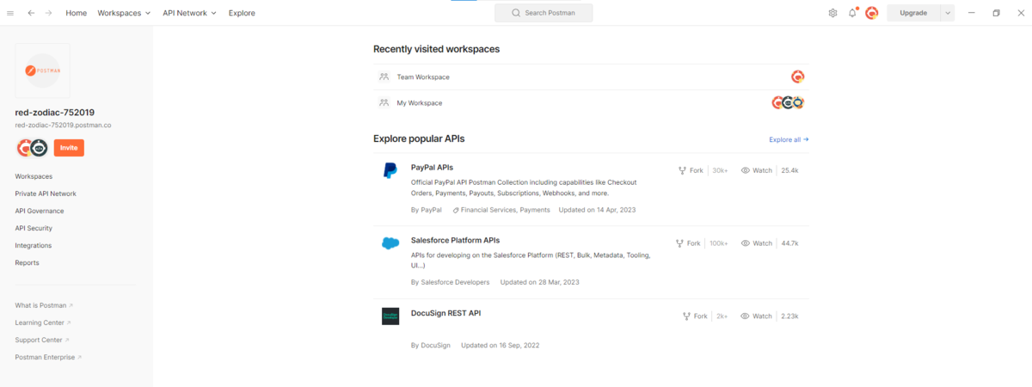Go forward with the right arrow
1032x387 pixels.
(x=48, y=13)
